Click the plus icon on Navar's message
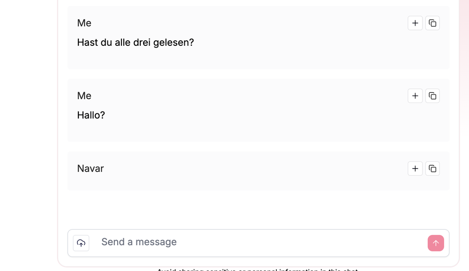 pos(415,168)
